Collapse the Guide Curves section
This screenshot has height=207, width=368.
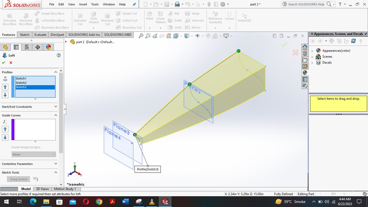(56, 115)
